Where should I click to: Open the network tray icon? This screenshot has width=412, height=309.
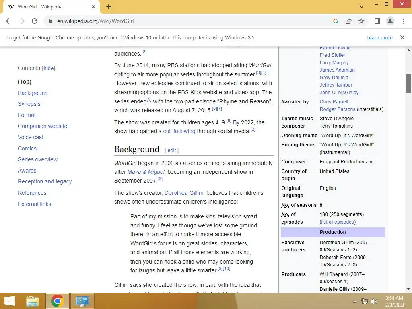click(x=365, y=301)
